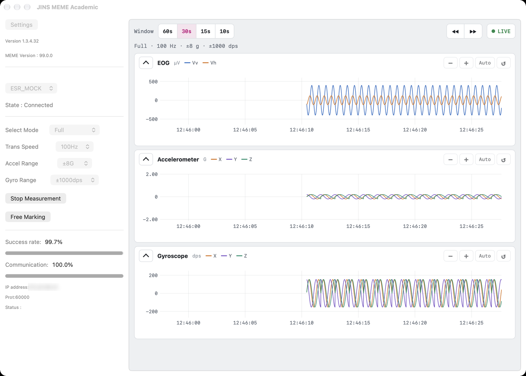This screenshot has width=526, height=376.
Task: Zoom in the EOG chart
Action: click(x=466, y=63)
